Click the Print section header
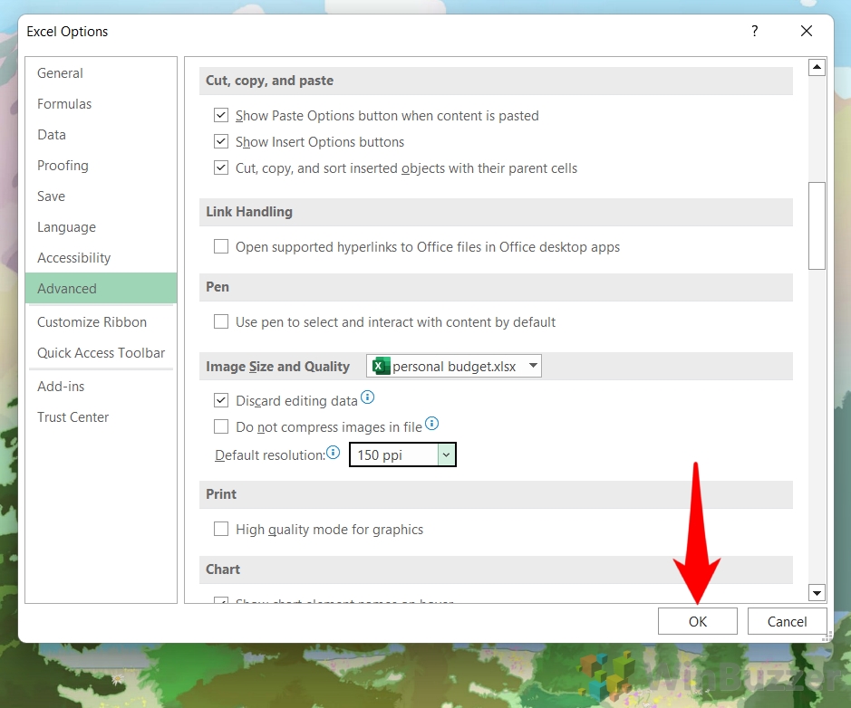Image resolution: width=851 pixels, height=708 pixels. click(x=496, y=494)
